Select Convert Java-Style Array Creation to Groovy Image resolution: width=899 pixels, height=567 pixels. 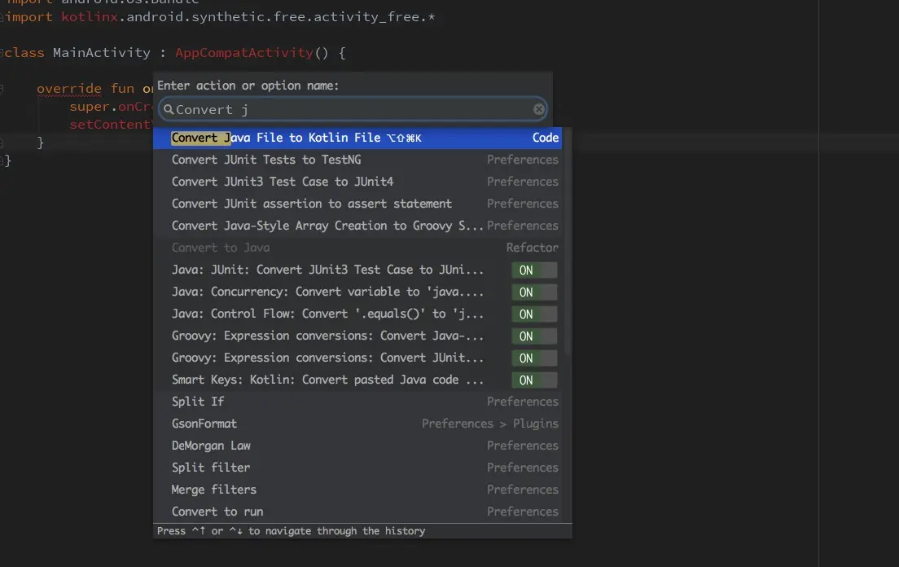point(327,226)
